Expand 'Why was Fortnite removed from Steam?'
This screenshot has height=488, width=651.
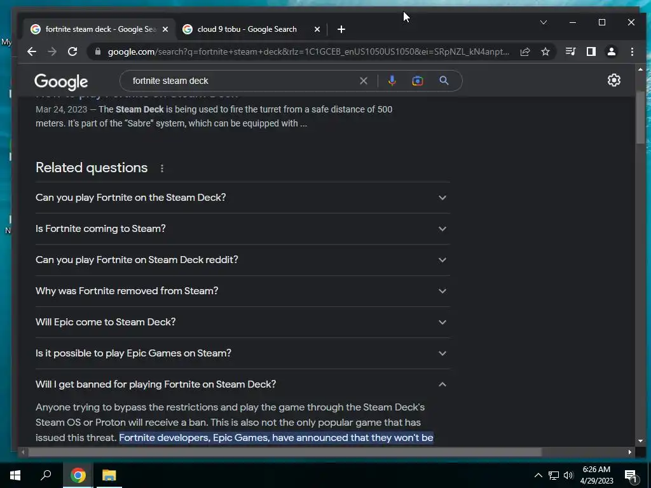pos(242,291)
